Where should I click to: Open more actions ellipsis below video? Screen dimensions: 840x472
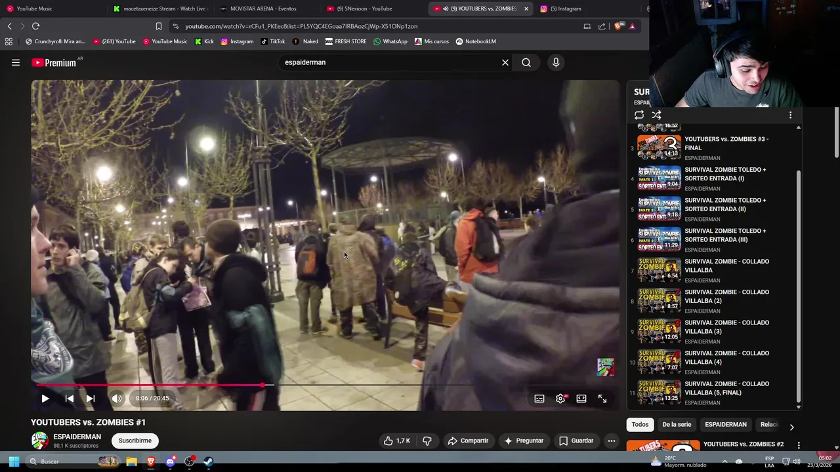point(612,441)
